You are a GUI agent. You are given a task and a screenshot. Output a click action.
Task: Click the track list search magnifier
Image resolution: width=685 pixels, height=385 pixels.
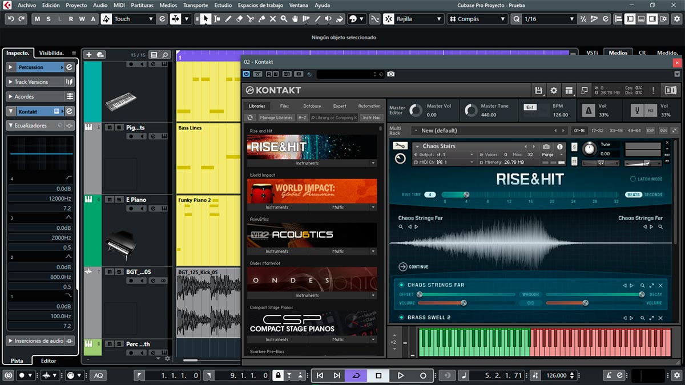[x=165, y=55]
